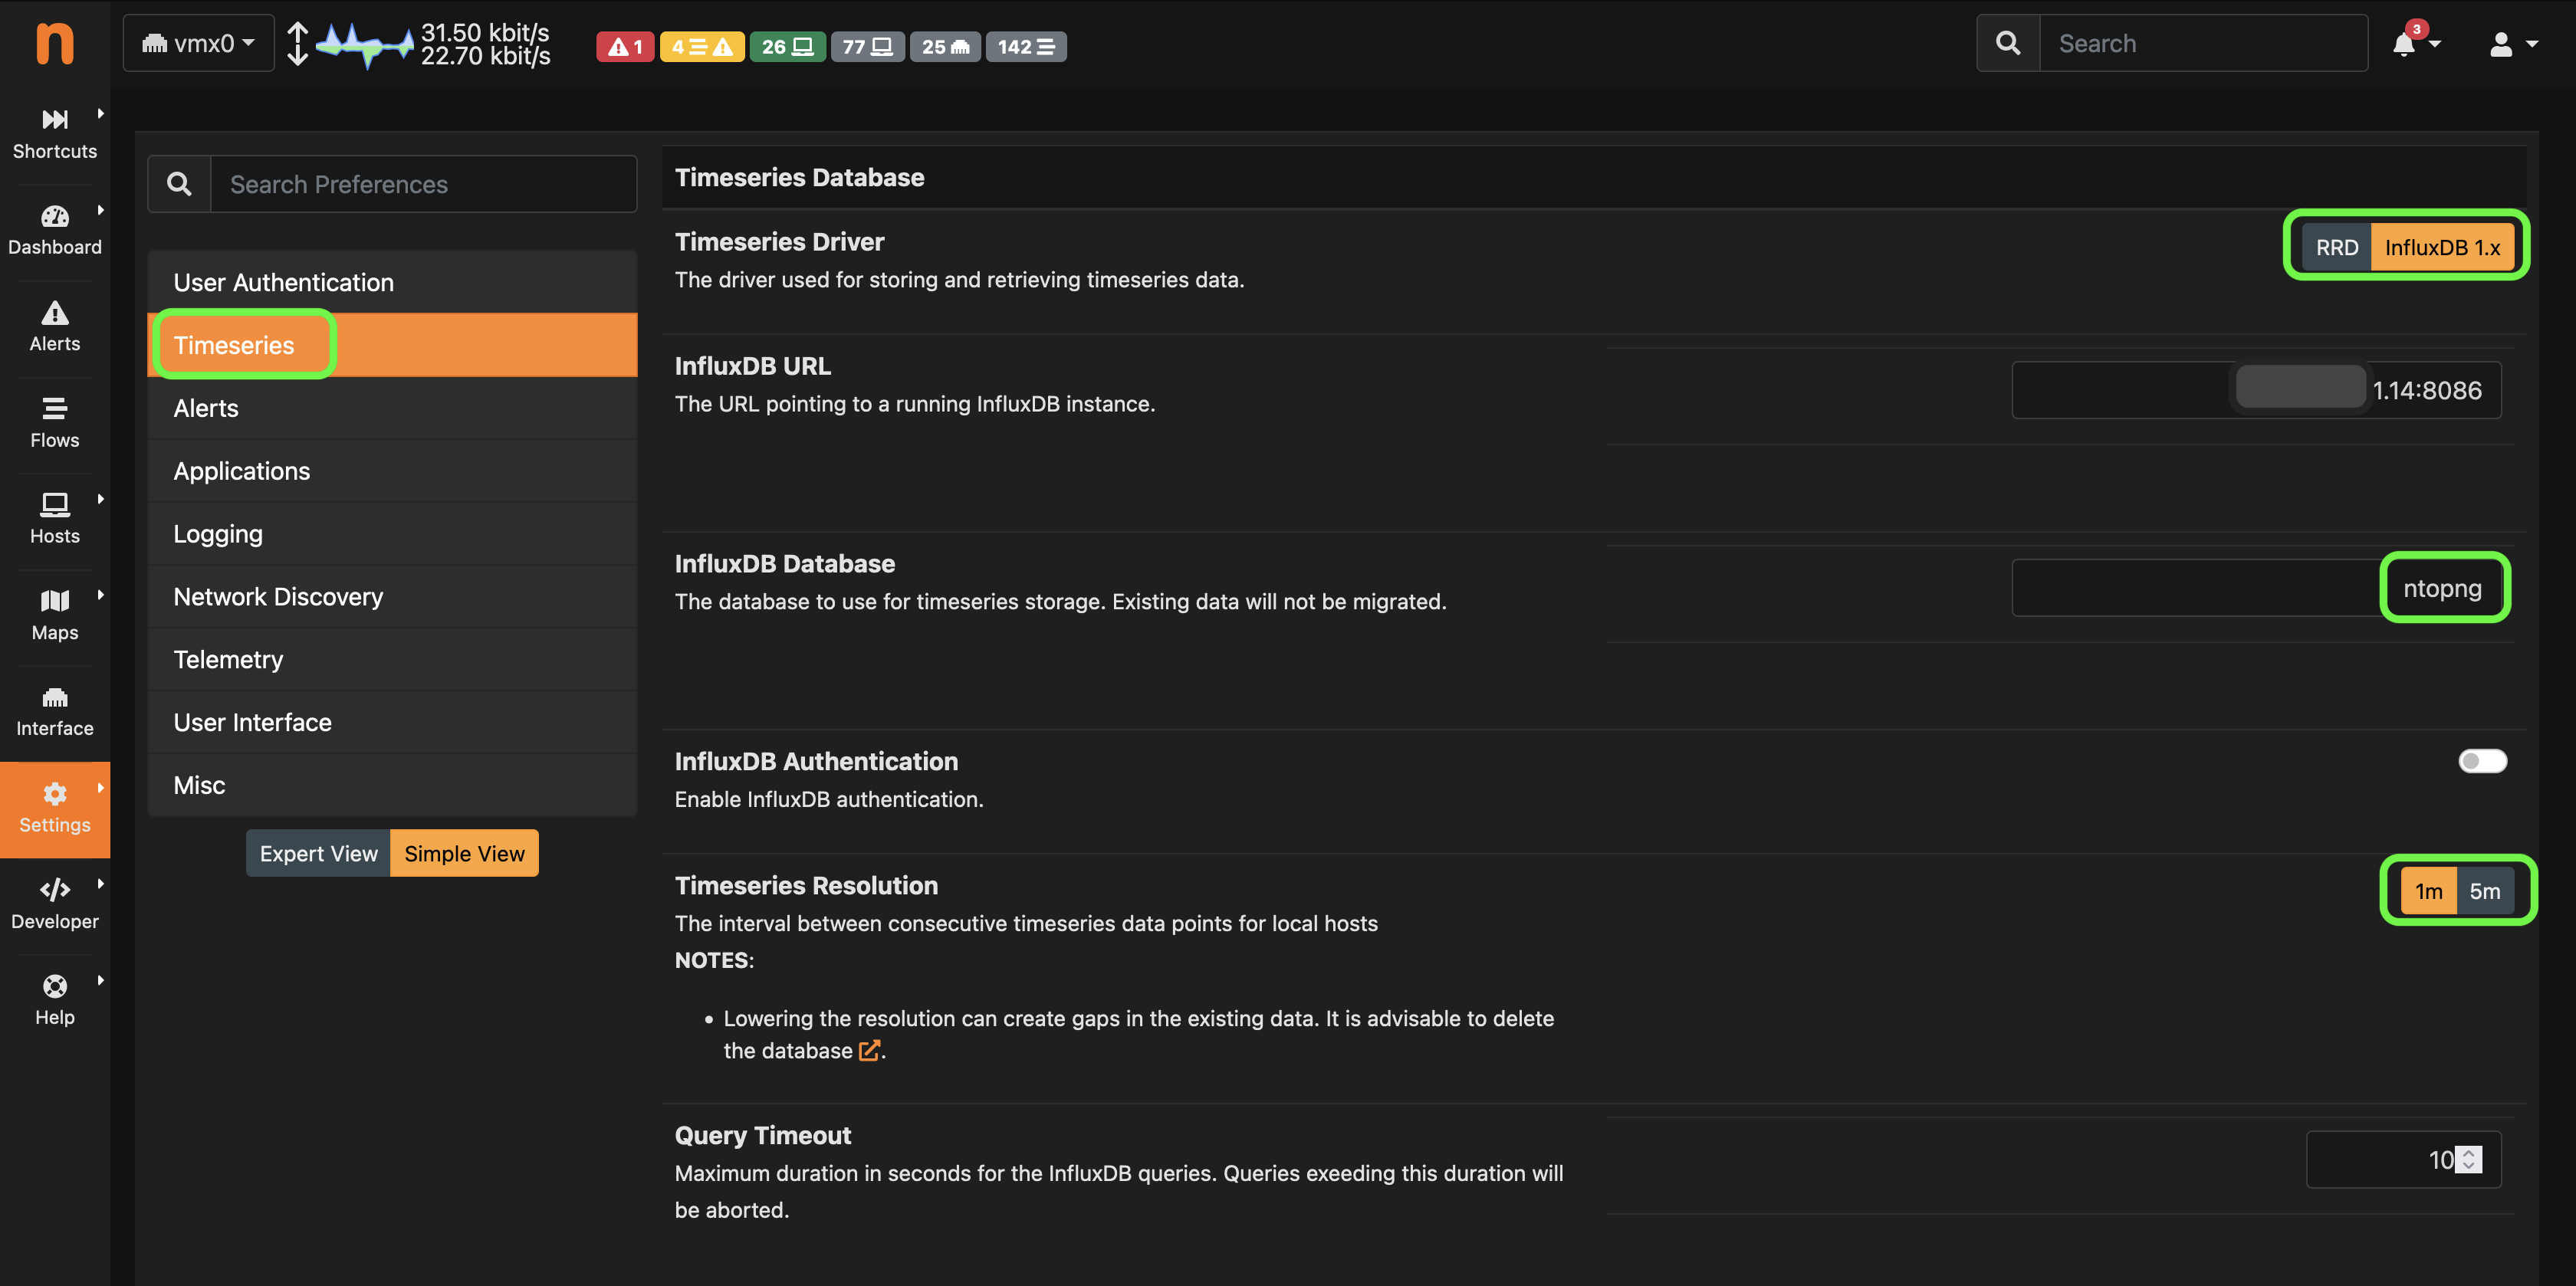The width and height of the screenshot is (2576, 1286).
Task: Click the flows badge showing 142
Action: coord(1026,46)
